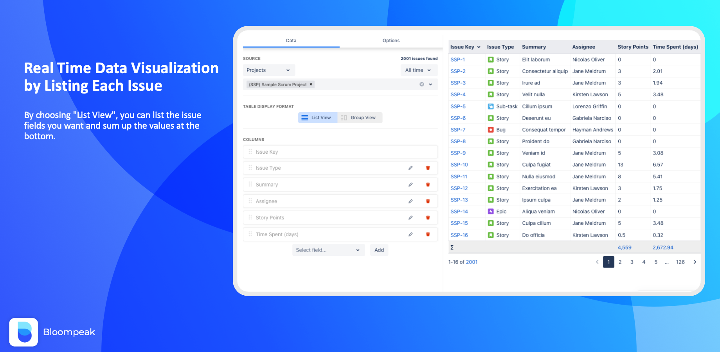Switch to the Options tab
Image resolution: width=720 pixels, height=352 pixels.
391,41
